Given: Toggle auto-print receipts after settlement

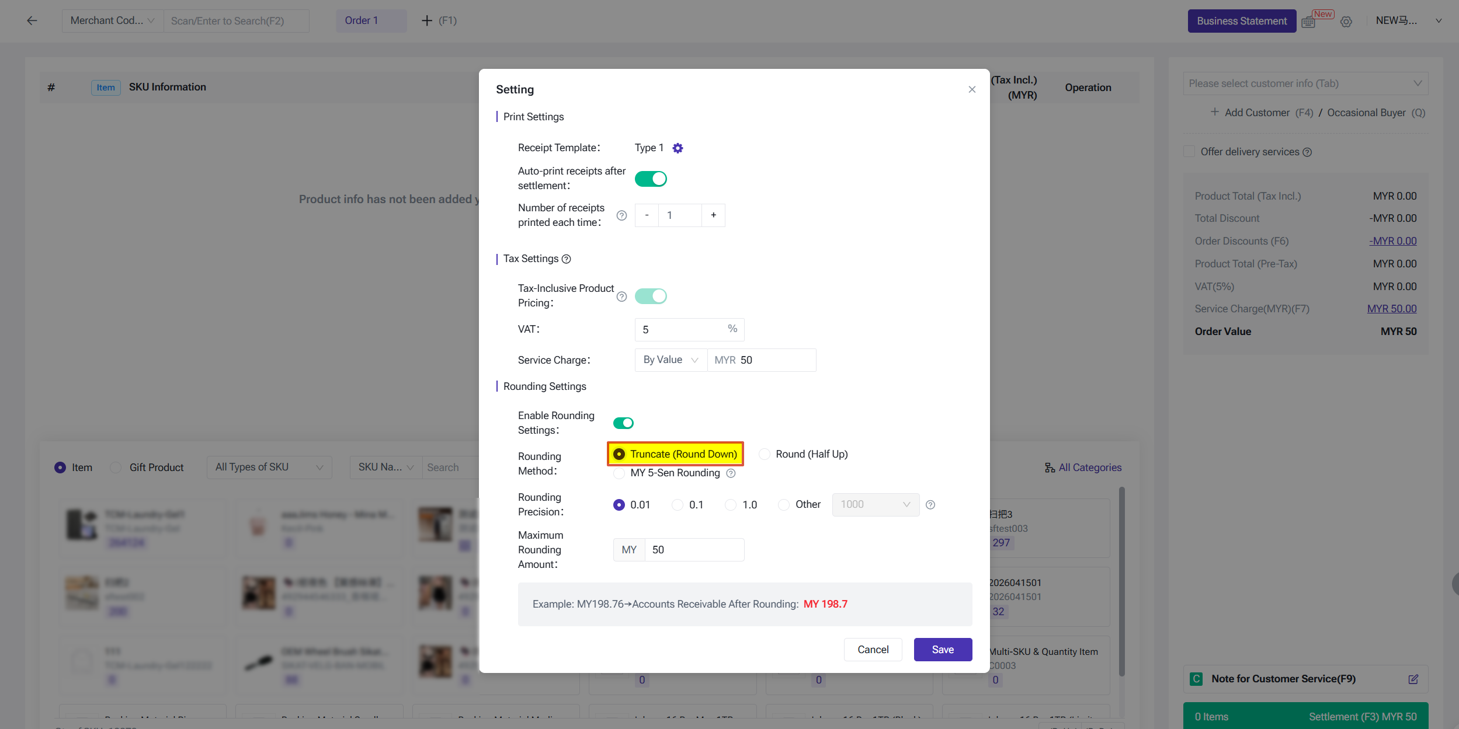Looking at the screenshot, I should coord(651,179).
